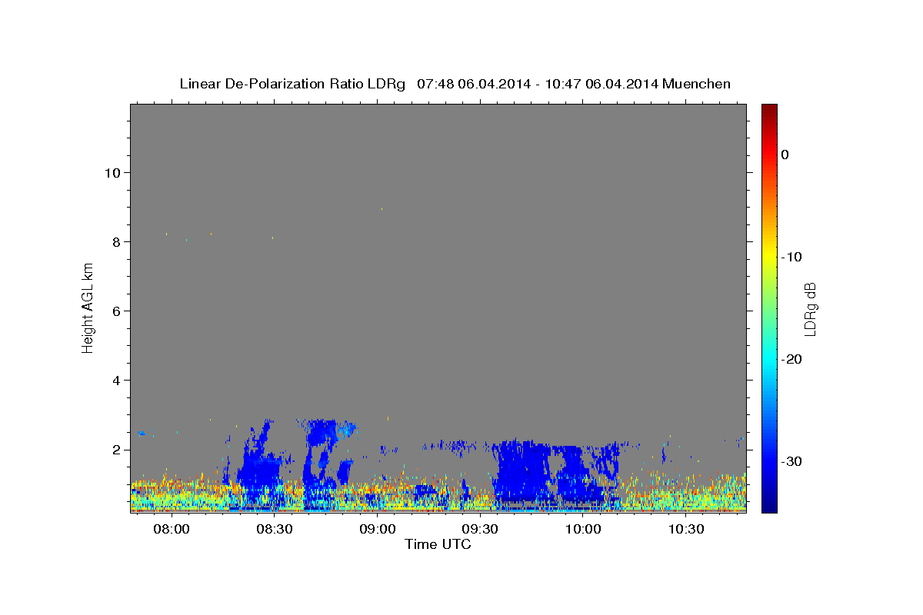The height and width of the screenshot is (615, 923).
Task: Click the 10 km height tick label
Action: (x=111, y=172)
